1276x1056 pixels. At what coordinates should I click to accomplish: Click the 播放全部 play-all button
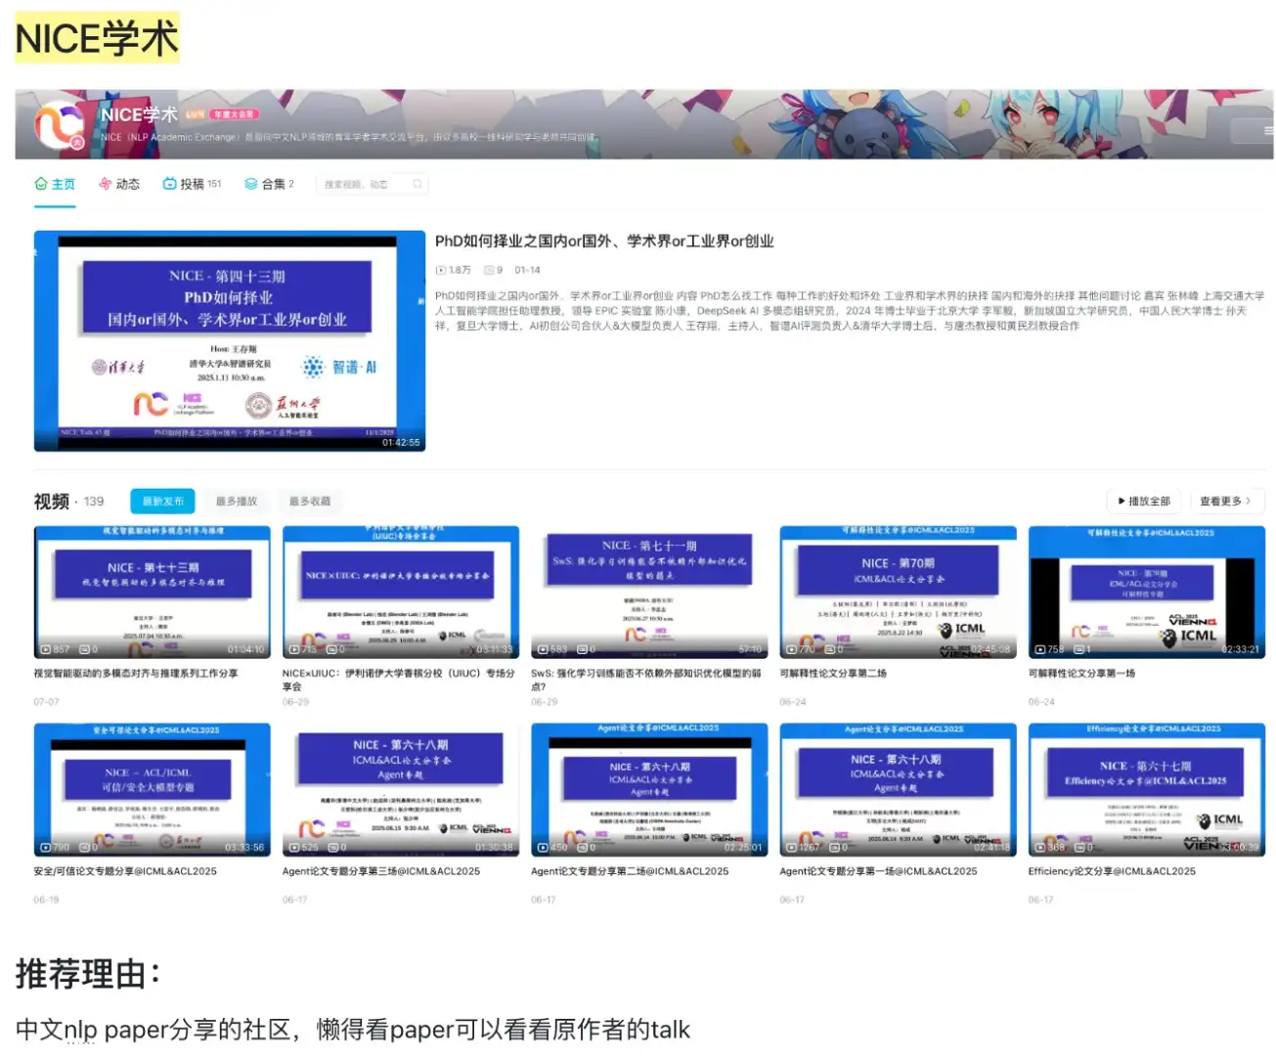pyautogui.click(x=1144, y=501)
